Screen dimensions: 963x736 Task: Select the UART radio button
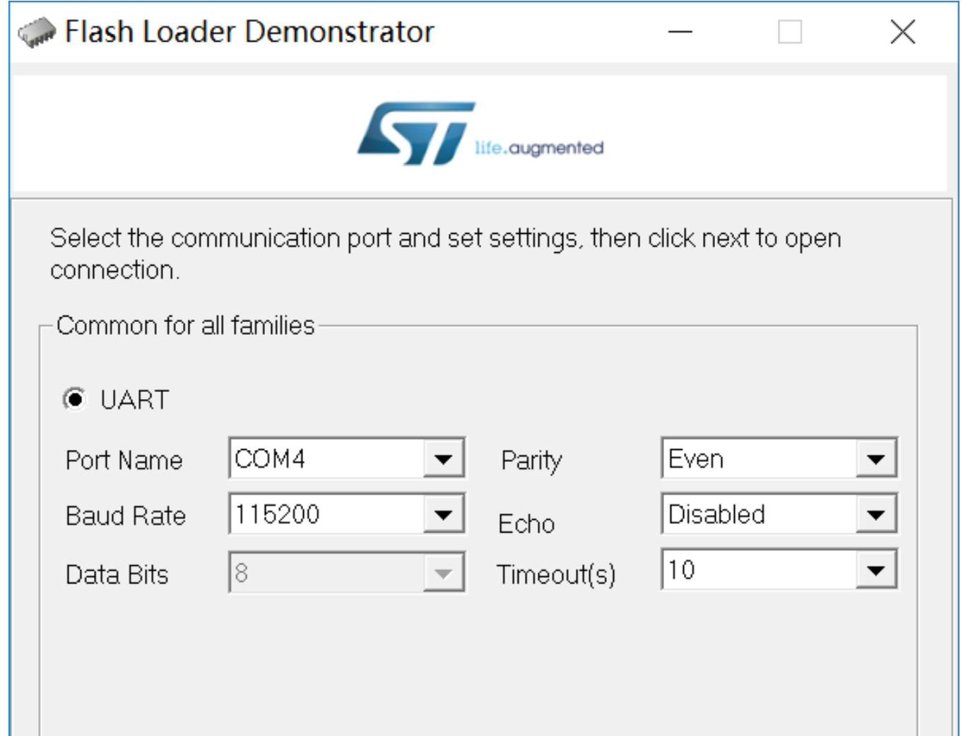tap(74, 399)
